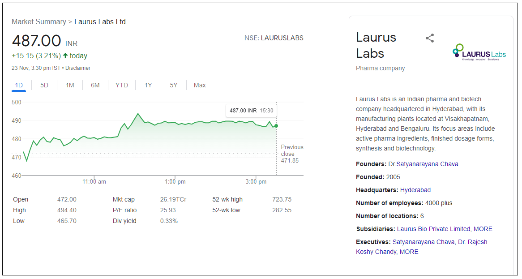Switch to the 6M chart range
The width and height of the screenshot is (522, 279).
95,85
